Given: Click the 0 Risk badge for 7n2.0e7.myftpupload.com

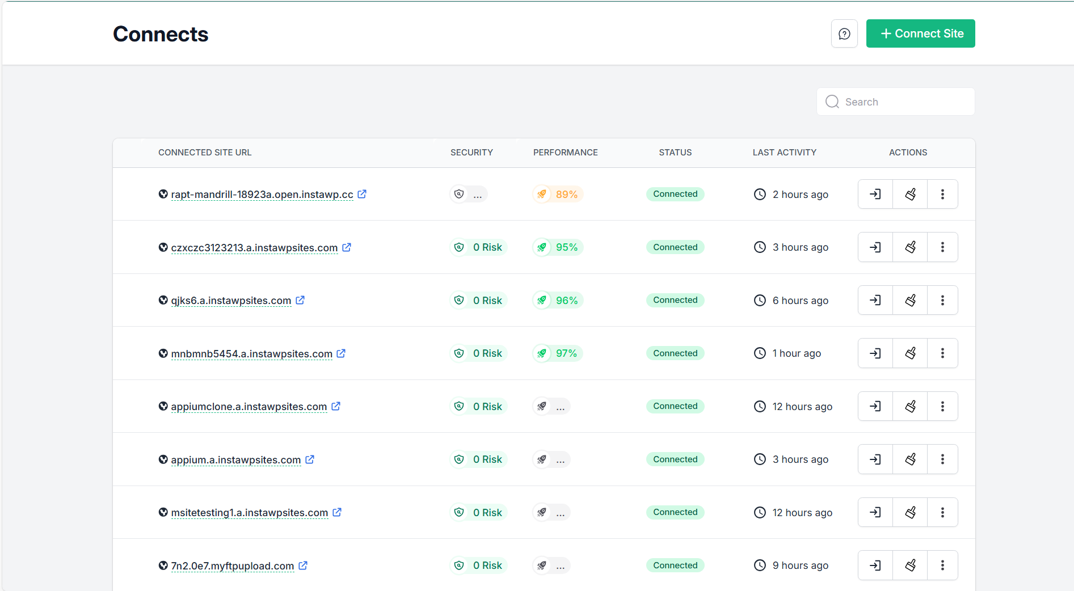Looking at the screenshot, I should coord(478,565).
